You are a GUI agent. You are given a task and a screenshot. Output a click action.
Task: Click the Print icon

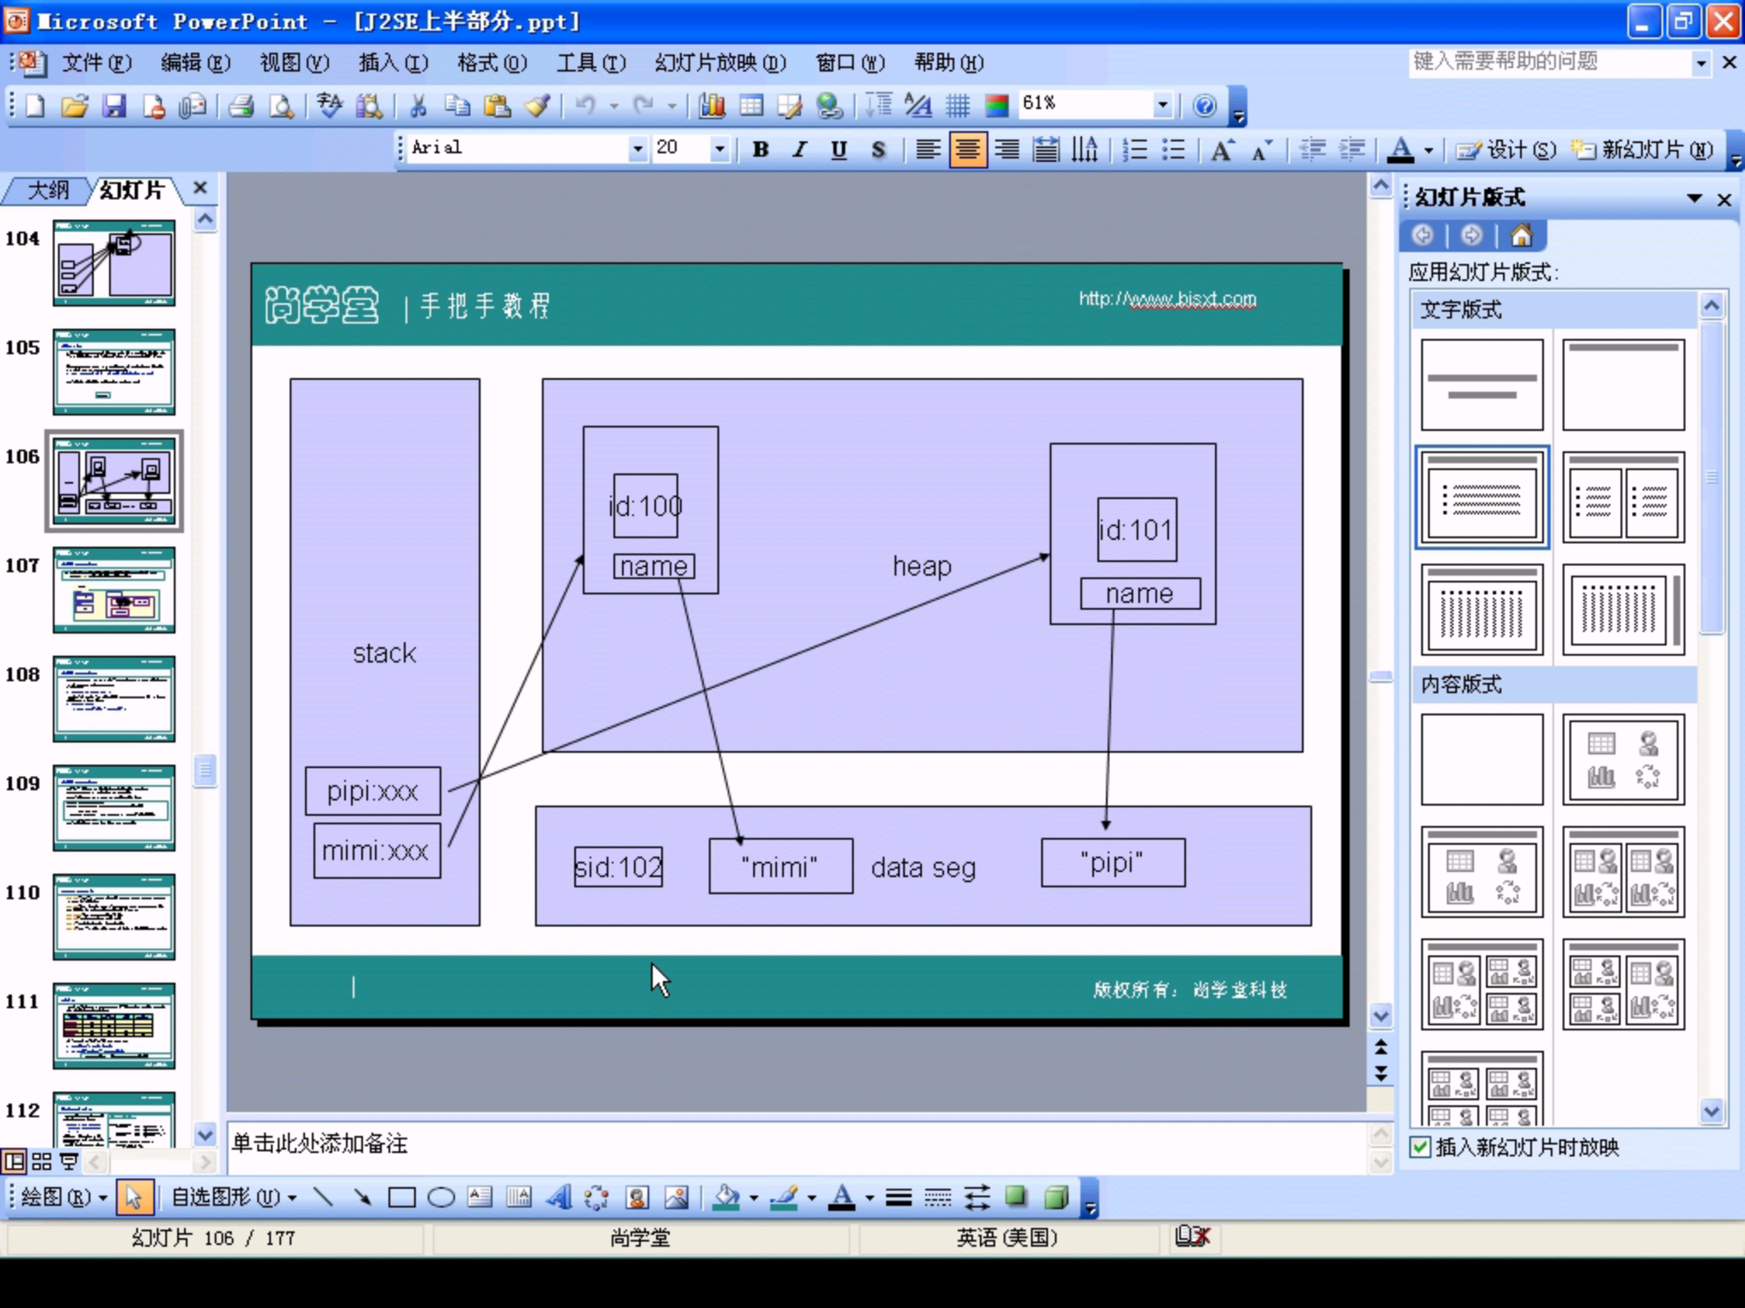(241, 106)
